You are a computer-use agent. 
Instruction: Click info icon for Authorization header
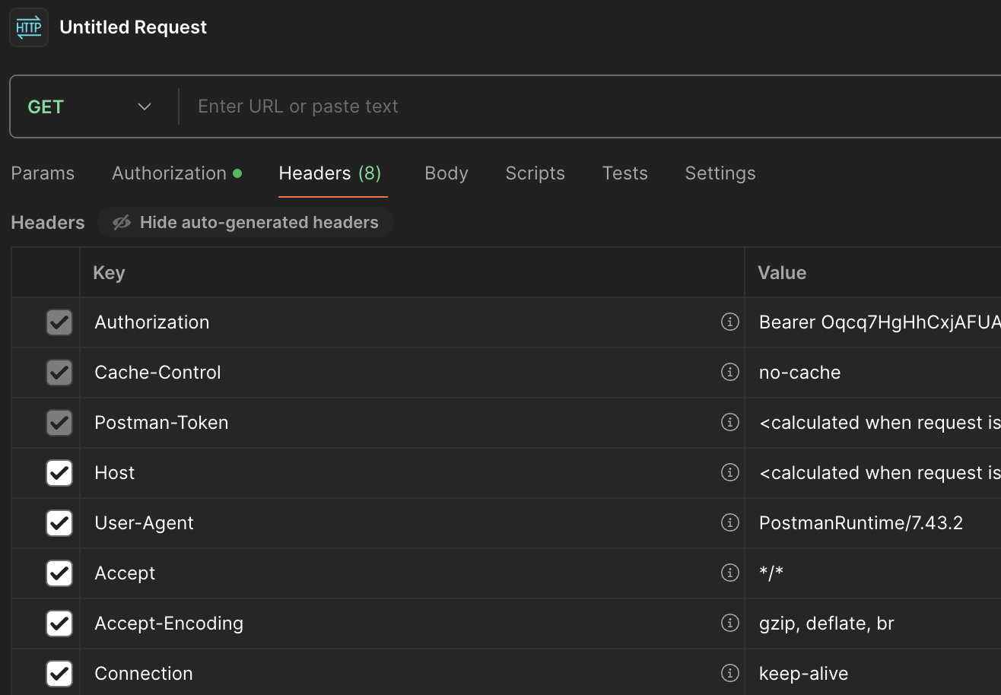pos(729,322)
